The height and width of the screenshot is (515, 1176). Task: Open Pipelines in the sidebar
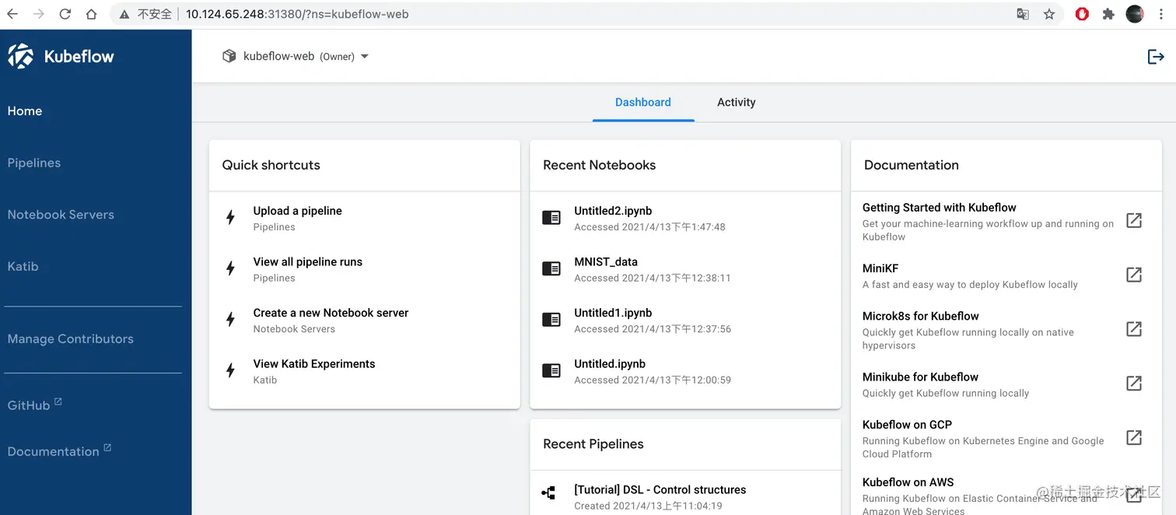[34, 163]
